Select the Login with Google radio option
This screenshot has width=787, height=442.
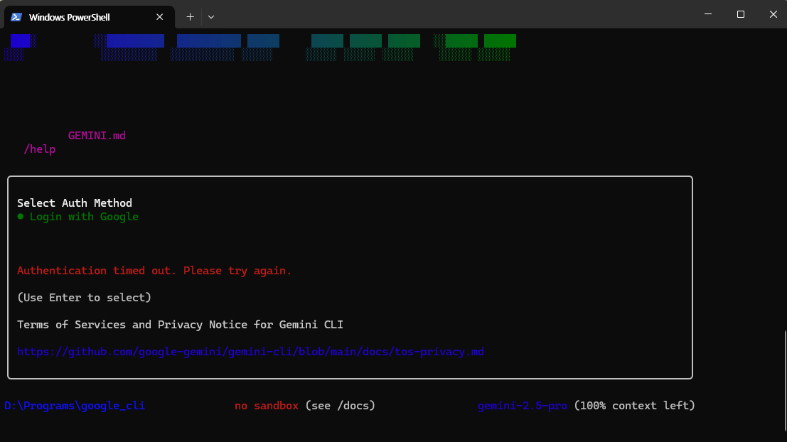coord(77,217)
